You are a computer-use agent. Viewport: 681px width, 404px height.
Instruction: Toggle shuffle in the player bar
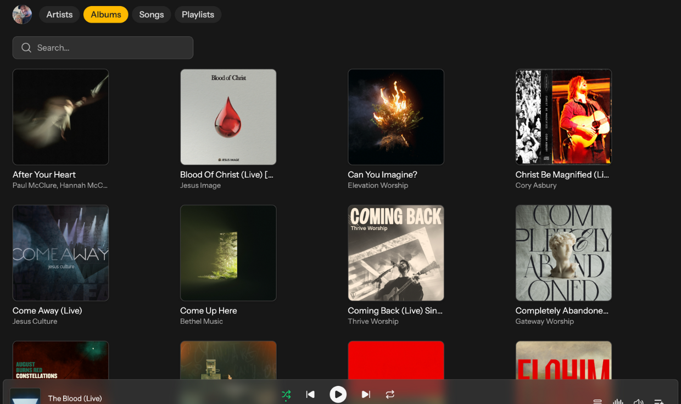(x=286, y=395)
